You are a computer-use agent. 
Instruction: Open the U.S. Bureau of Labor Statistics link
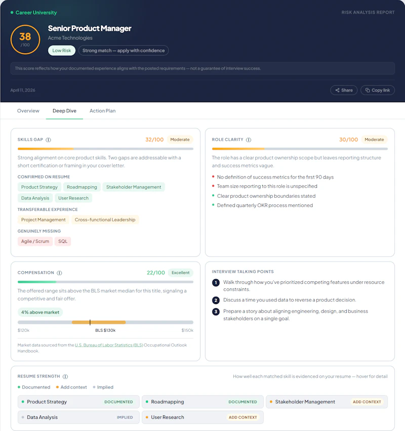point(109,345)
